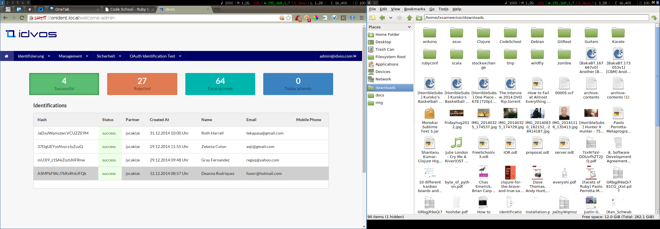
Task: Open docs bookmark in sidebar
Action: pos(380,95)
